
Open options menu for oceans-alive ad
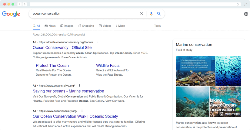pyautogui.click(x=80, y=85)
